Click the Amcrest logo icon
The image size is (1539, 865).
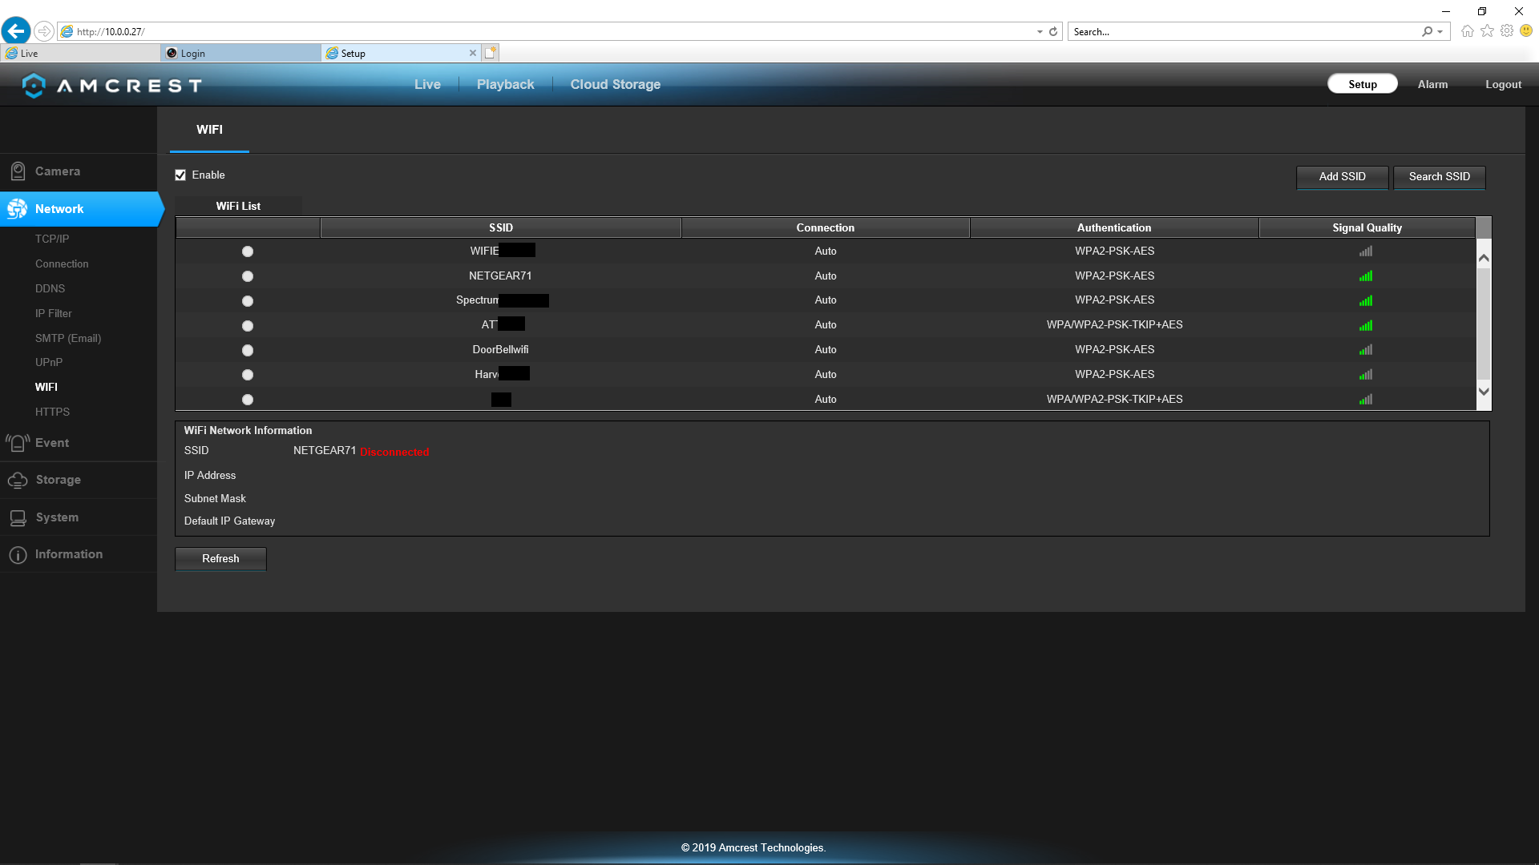pos(34,85)
